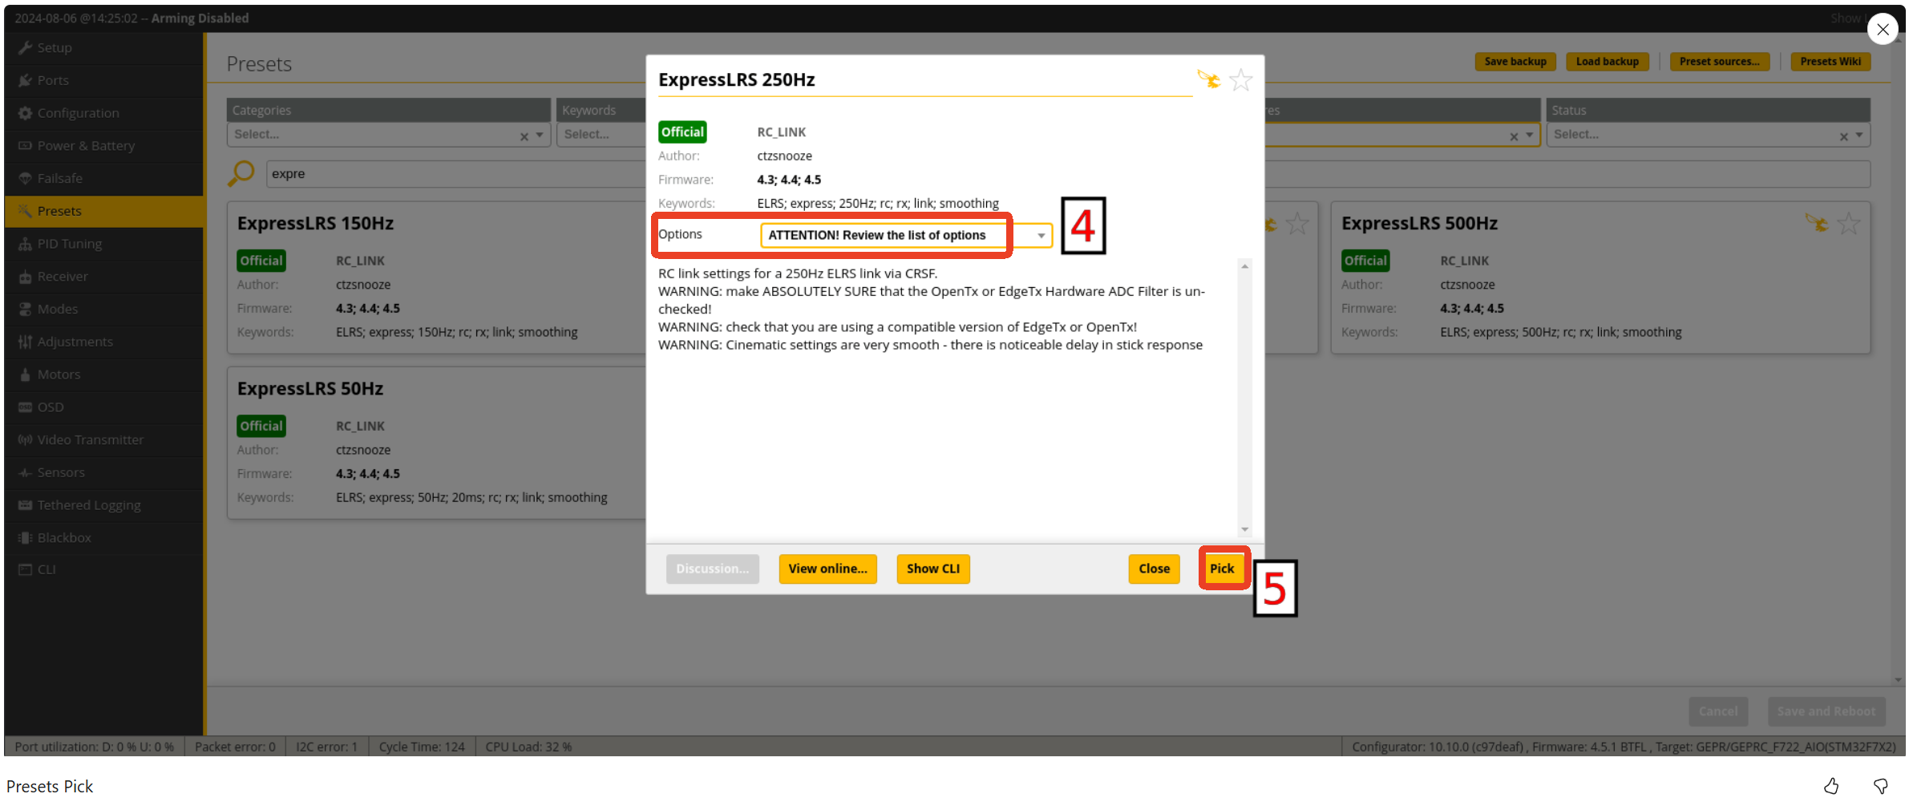Click bee icon on ExpressLRS 500Hz card
Screen dimensions: 1909x810
[x=1817, y=223]
